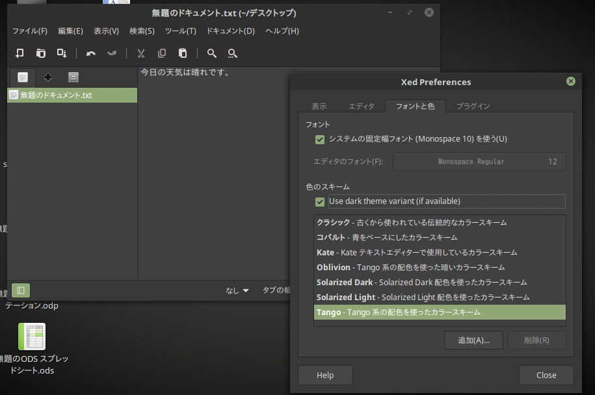Screen dimensions: 595x395
Task: Open a file with toolbar icon
Action: tap(40, 53)
